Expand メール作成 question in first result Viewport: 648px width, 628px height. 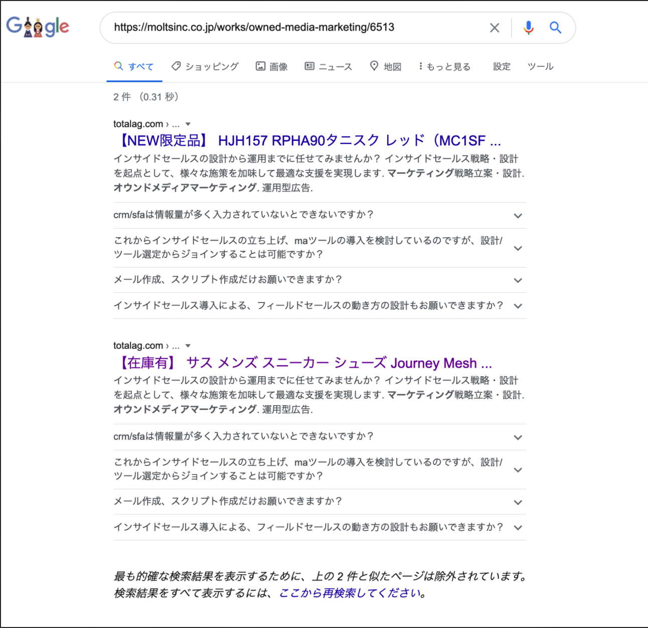[319, 280]
